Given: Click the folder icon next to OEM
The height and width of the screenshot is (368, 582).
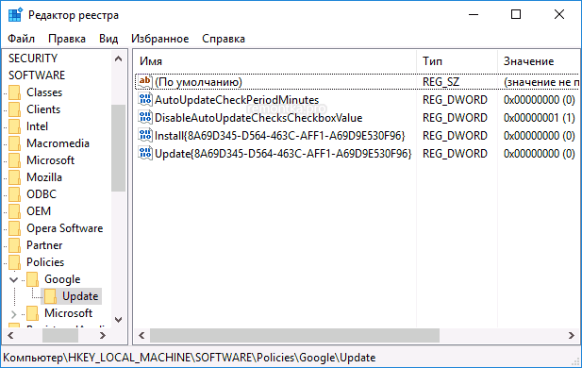Looking at the screenshot, I should point(15,211).
